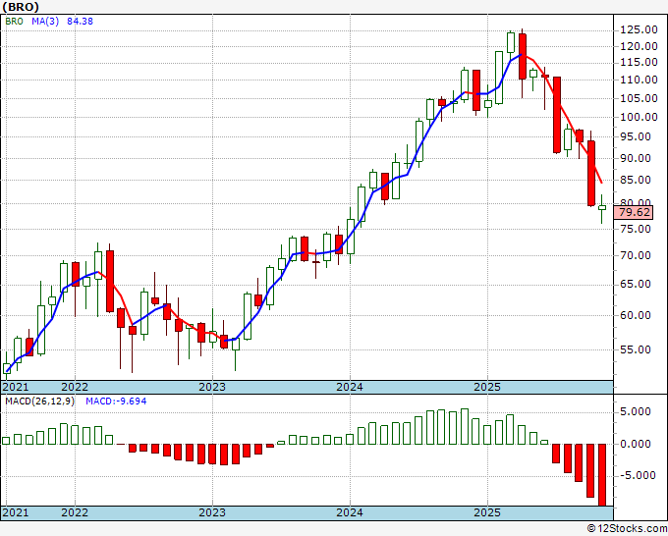This screenshot has width=668, height=536.
Task: Click the 79.62 current price tag
Action: coord(635,212)
